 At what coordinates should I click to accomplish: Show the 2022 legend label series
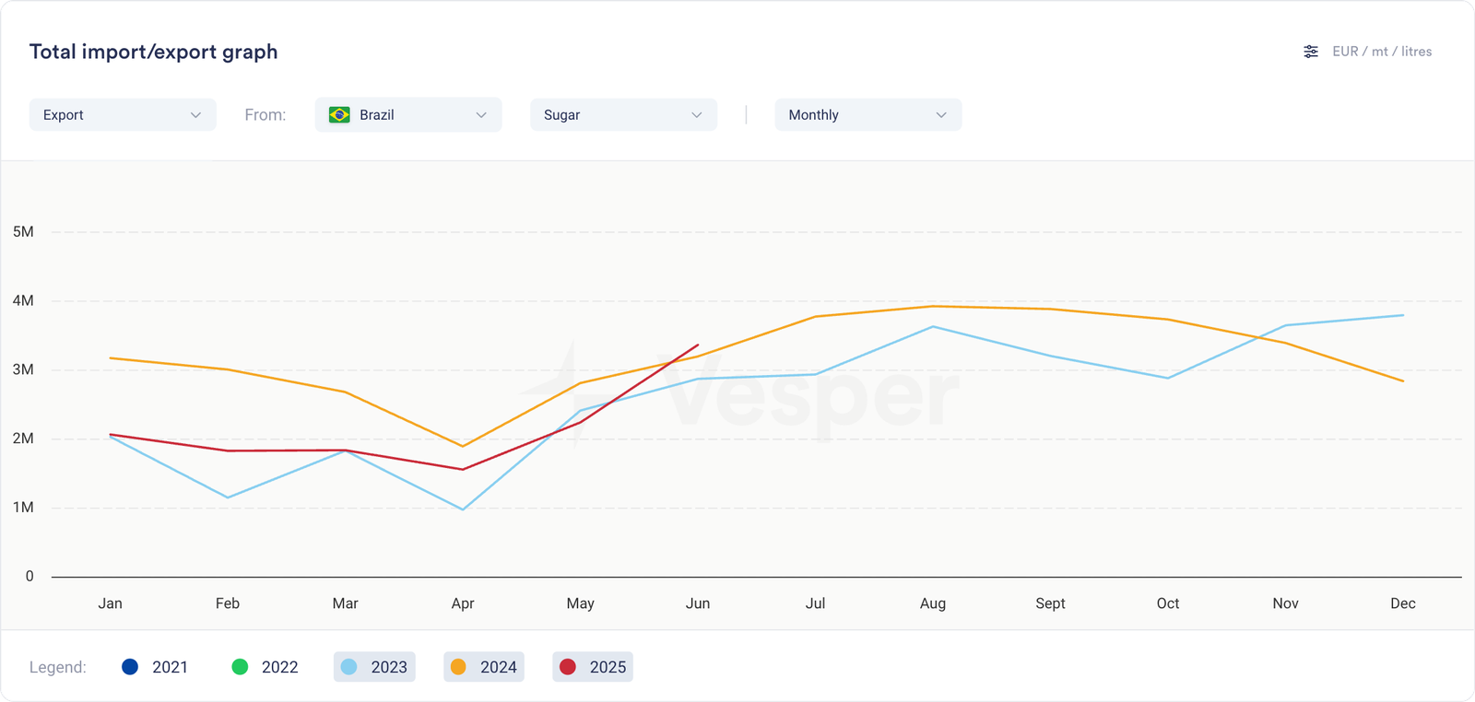(279, 667)
